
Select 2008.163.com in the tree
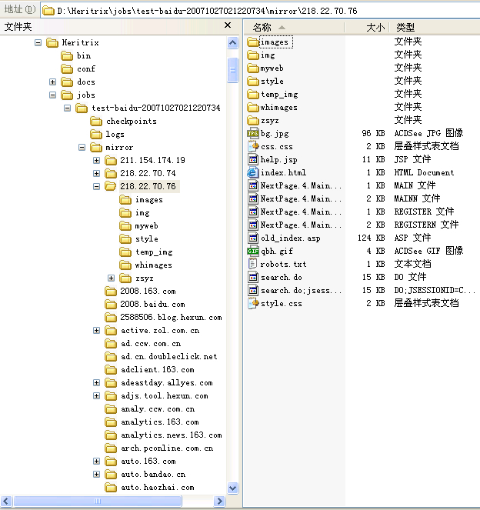(x=148, y=291)
